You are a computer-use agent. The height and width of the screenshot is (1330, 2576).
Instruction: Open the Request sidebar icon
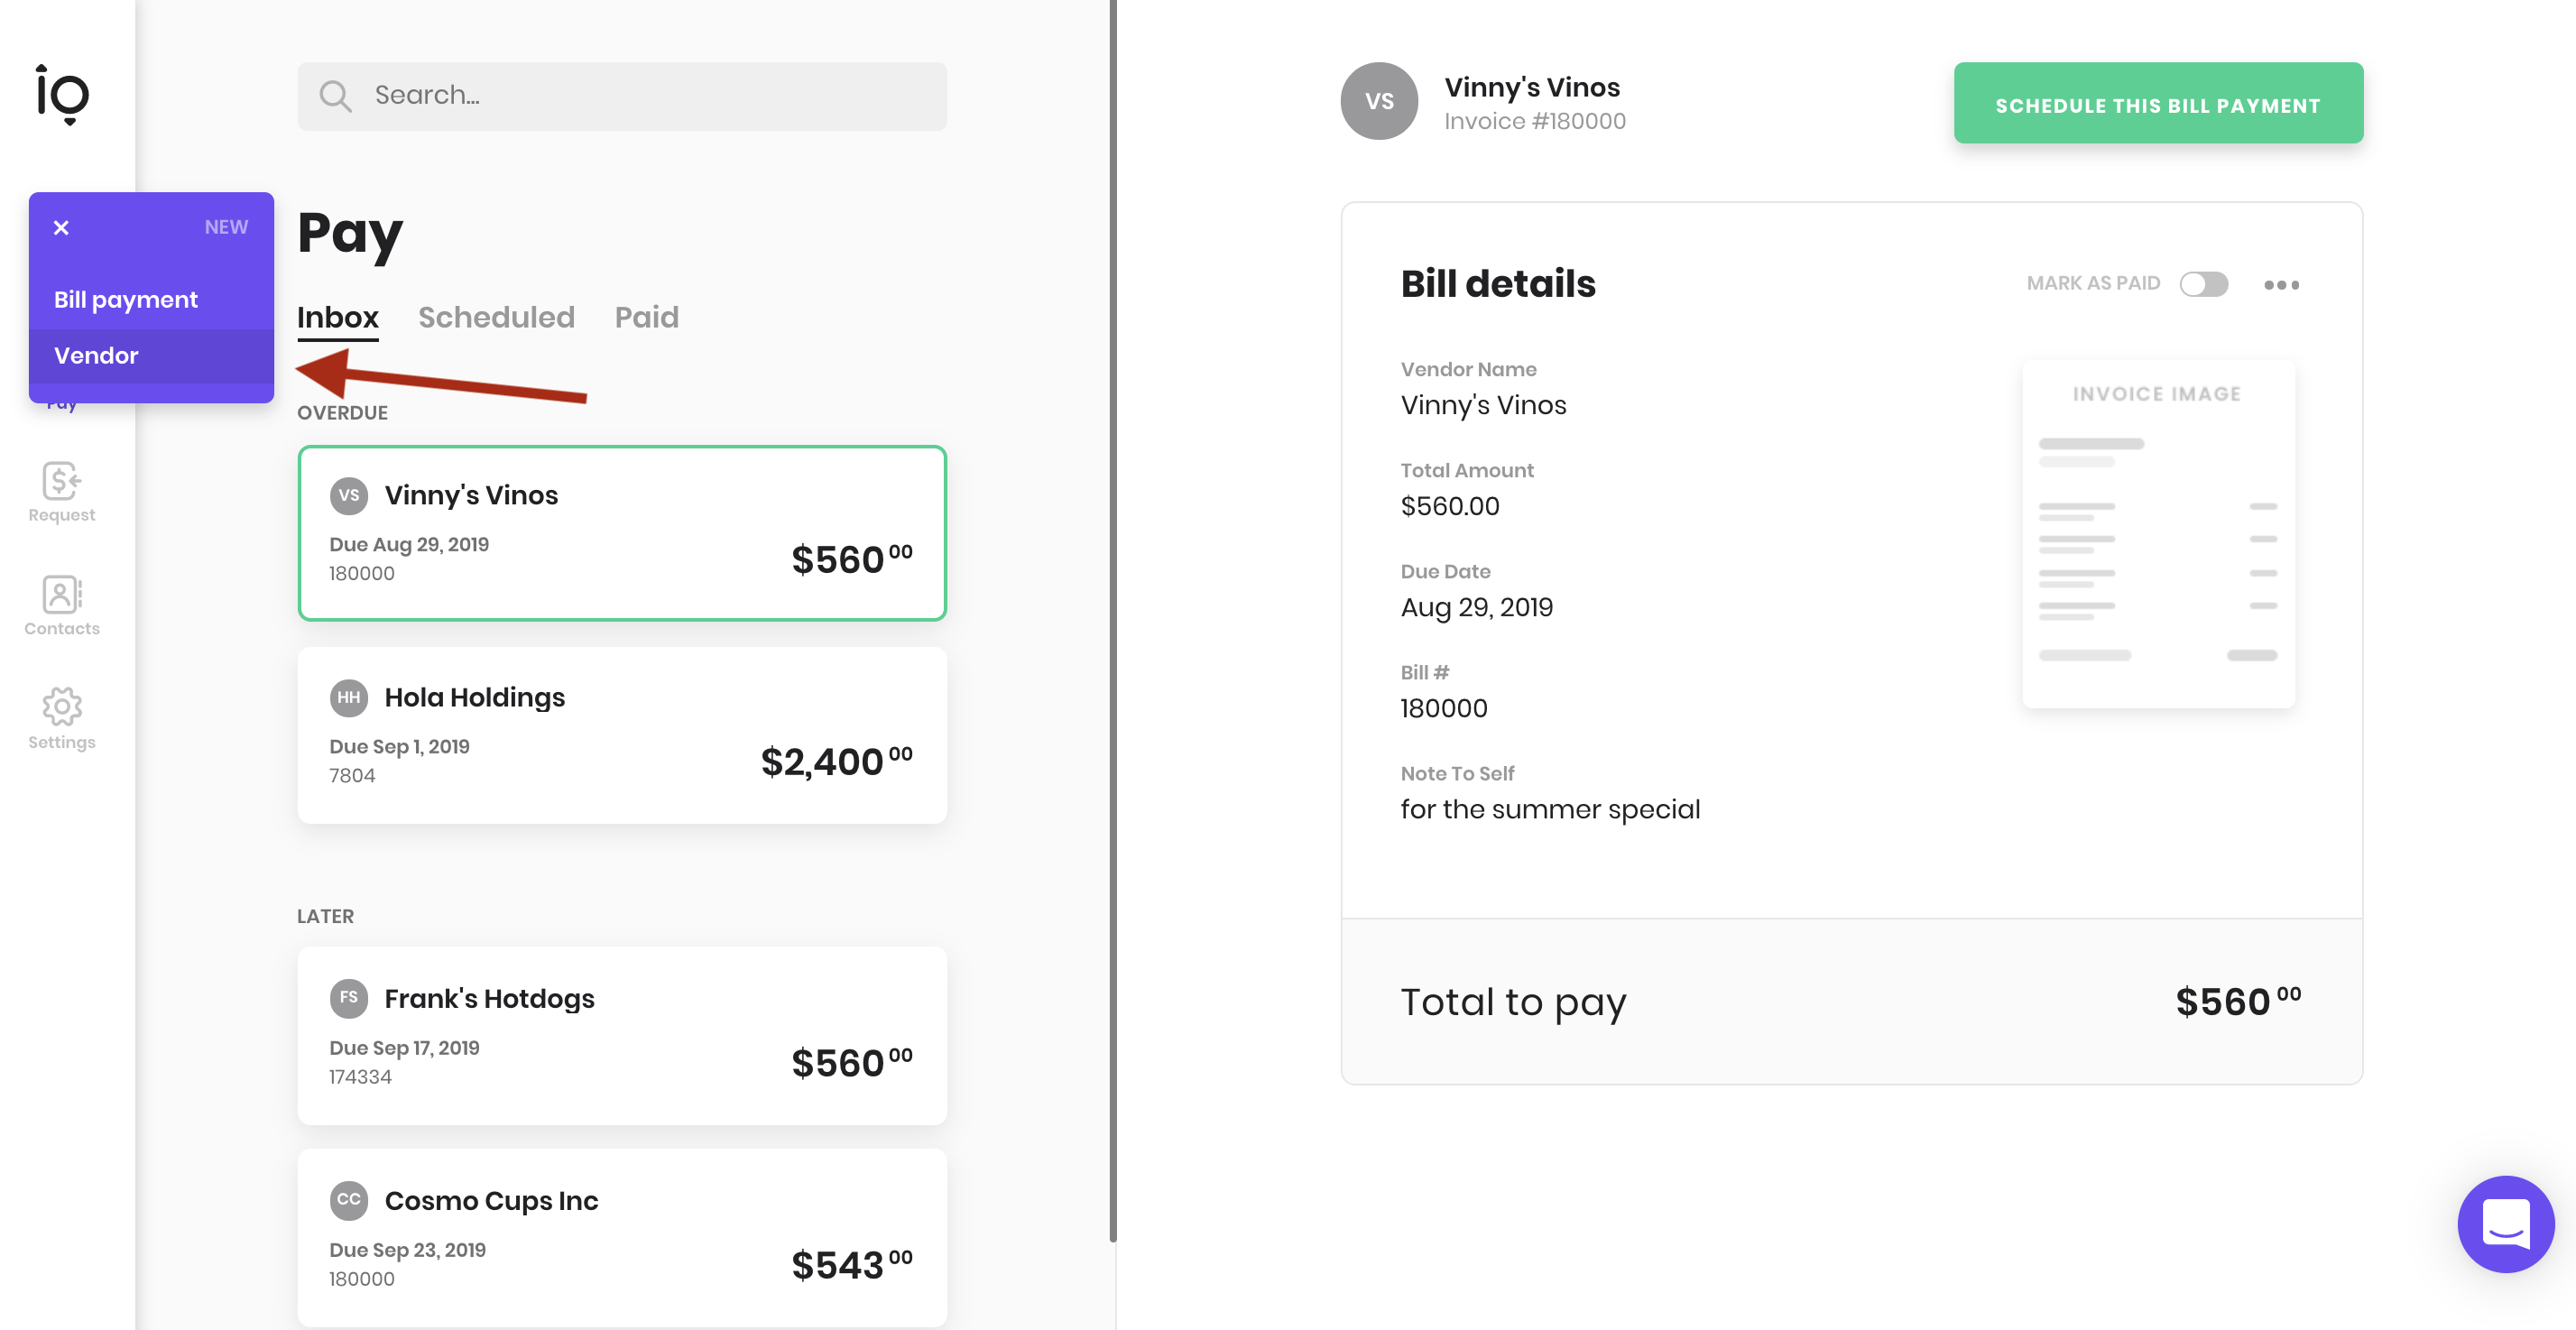coord(62,492)
